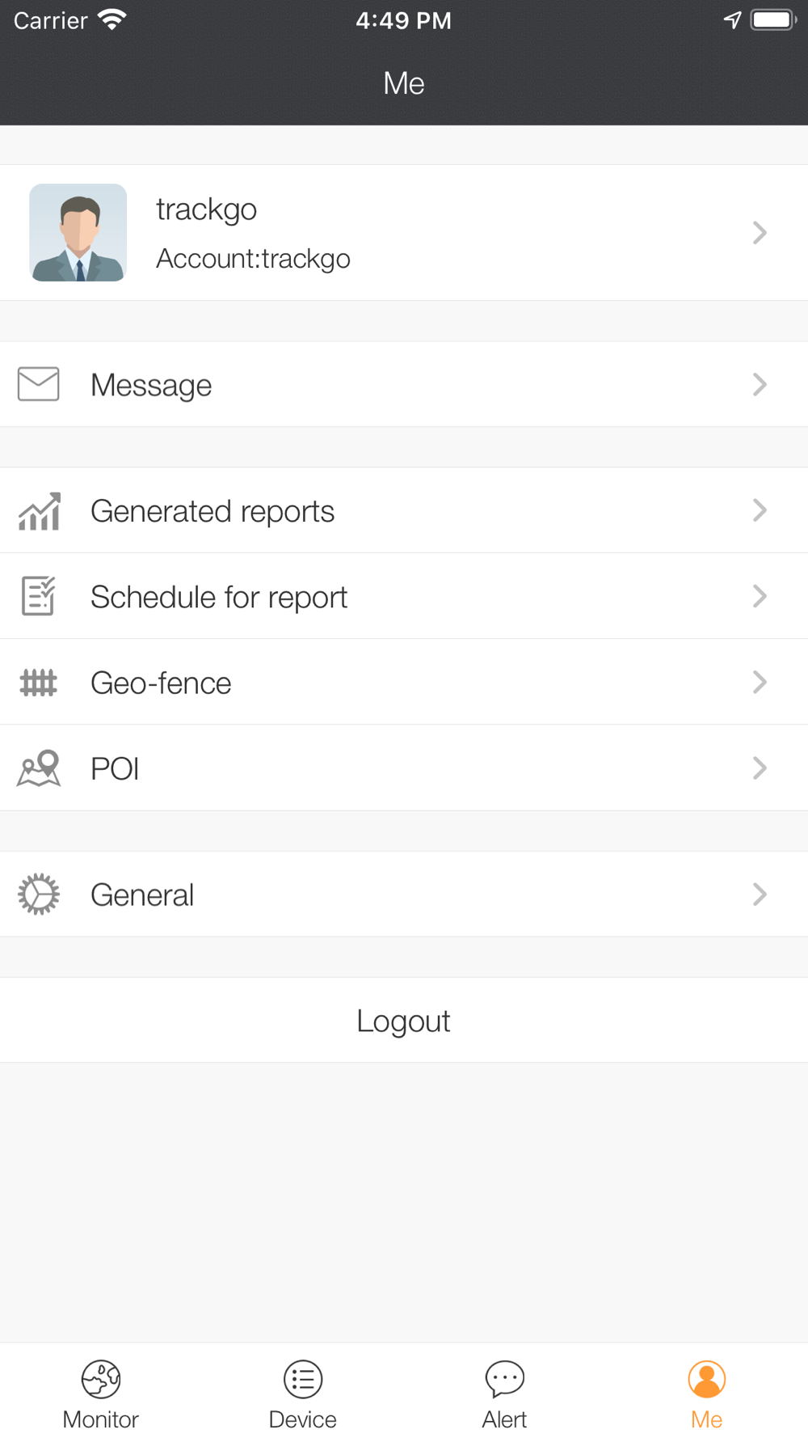Open the POI menu entry
The height and width of the screenshot is (1438, 808).
[x=404, y=768]
